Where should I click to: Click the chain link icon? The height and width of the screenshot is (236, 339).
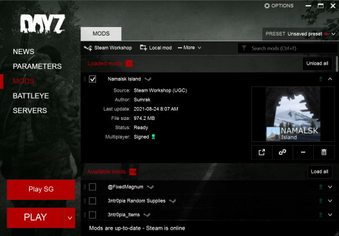(x=282, y=153)
